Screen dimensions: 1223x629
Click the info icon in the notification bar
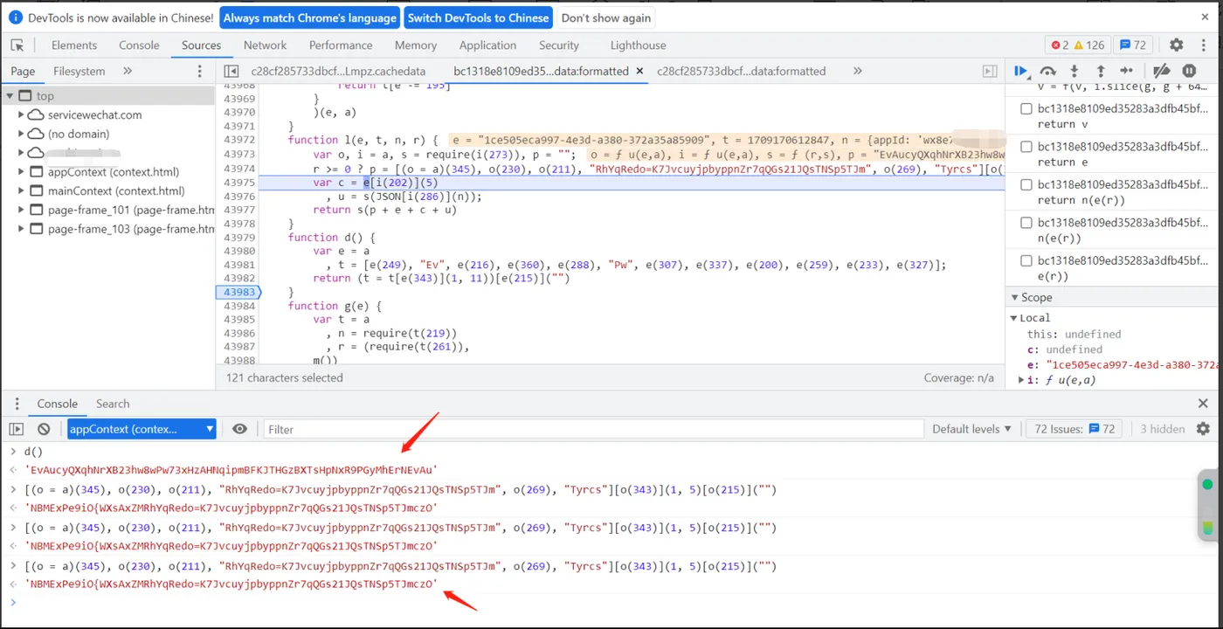[x=16, y=17]
